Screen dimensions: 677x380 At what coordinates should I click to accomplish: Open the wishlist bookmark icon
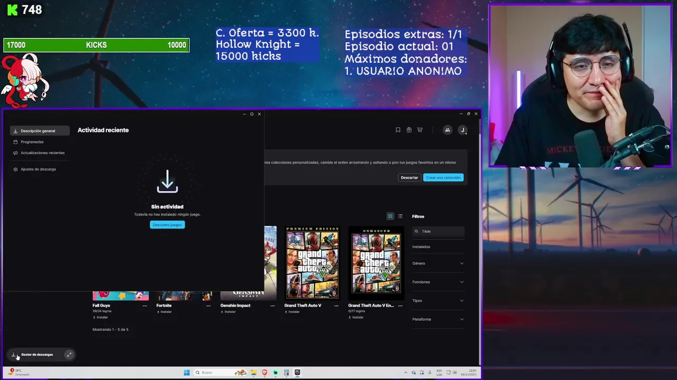pos(398,130)
